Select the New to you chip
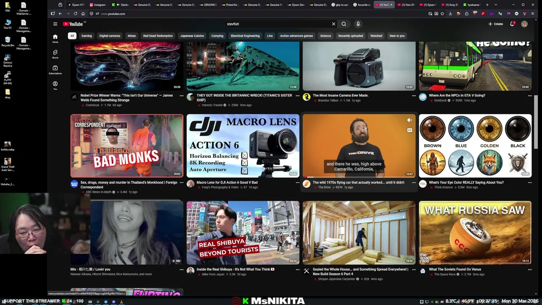This screenshot has width=542, height=305. (x=397, y=36)
